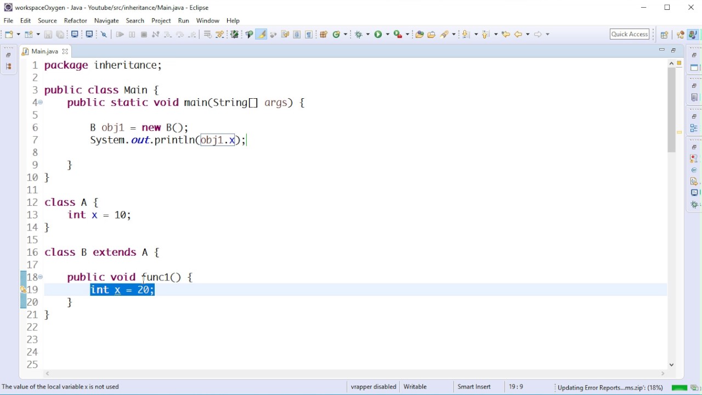
Task: Click warning marker on line 19
Action: click(24, 290)
